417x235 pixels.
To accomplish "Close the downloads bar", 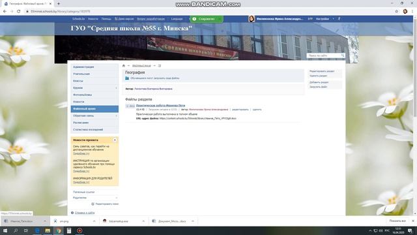I will pos(412,221).
